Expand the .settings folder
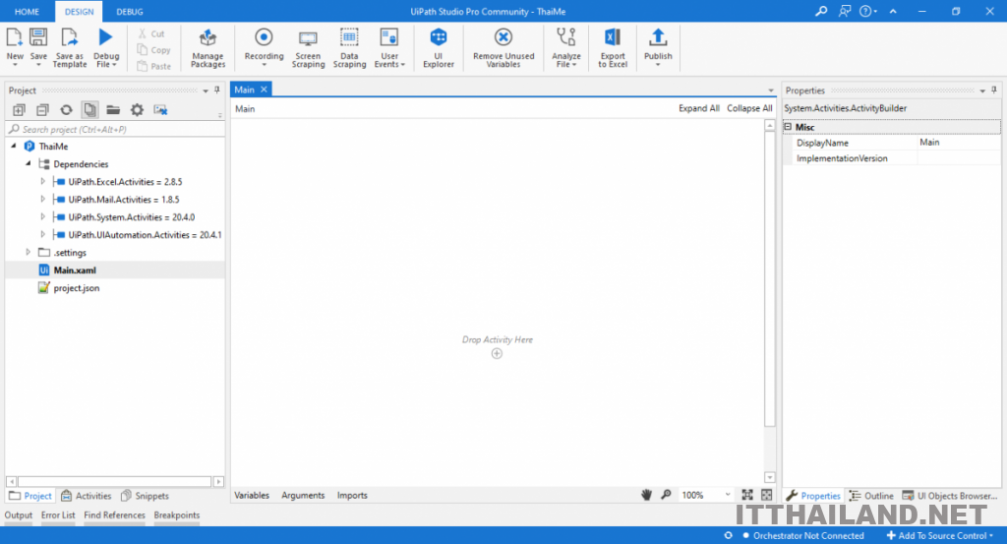1007x544 pixels. (x=29, y=252)
